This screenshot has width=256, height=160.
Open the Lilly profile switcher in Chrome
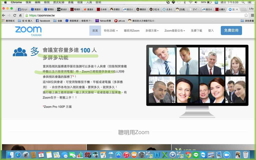[251, 8]
